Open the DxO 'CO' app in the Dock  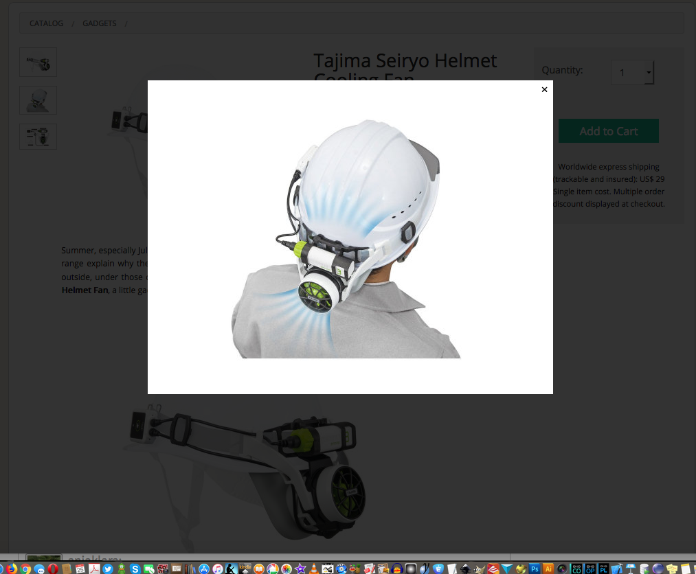point(576,569)
